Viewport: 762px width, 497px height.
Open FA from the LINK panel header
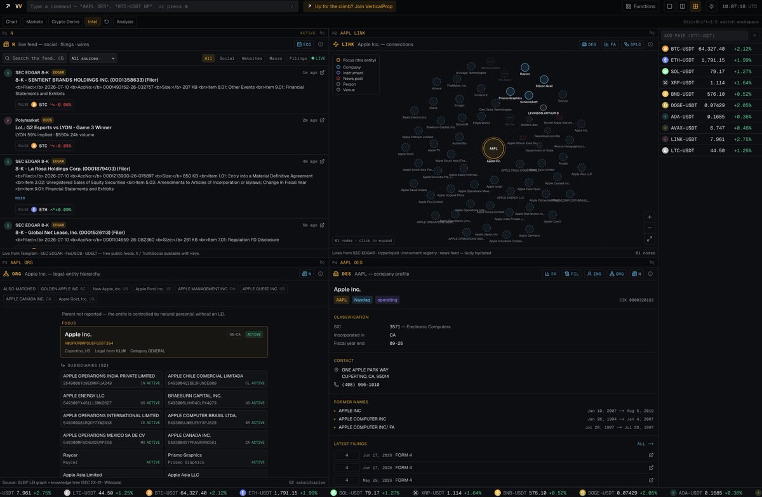610,44
